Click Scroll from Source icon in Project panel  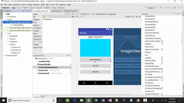click(x=24, y=11)
